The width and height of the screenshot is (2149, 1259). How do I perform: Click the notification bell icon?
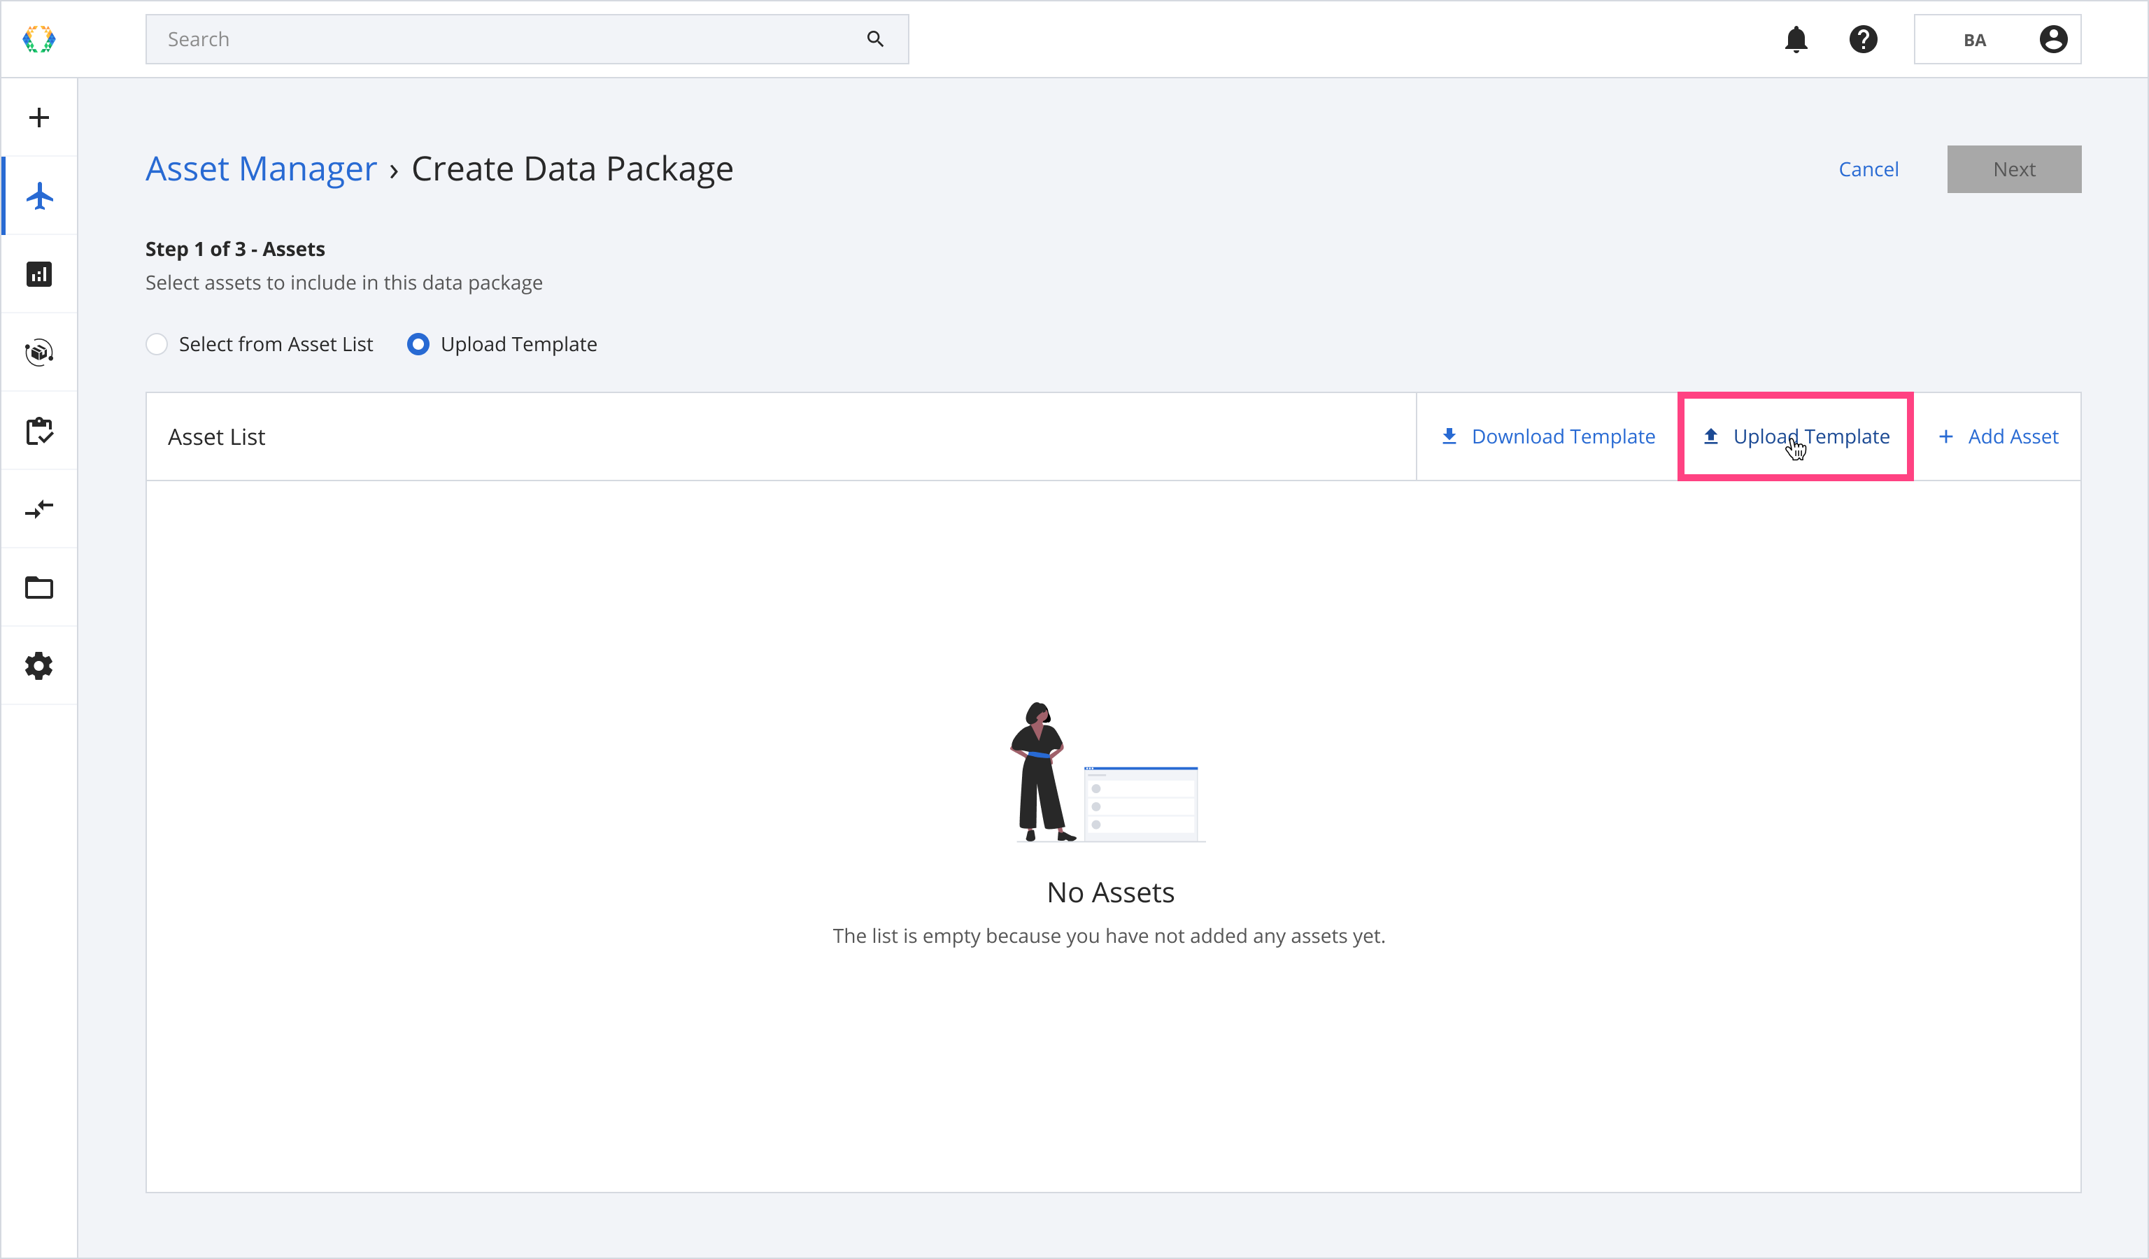coord(1796,39)
